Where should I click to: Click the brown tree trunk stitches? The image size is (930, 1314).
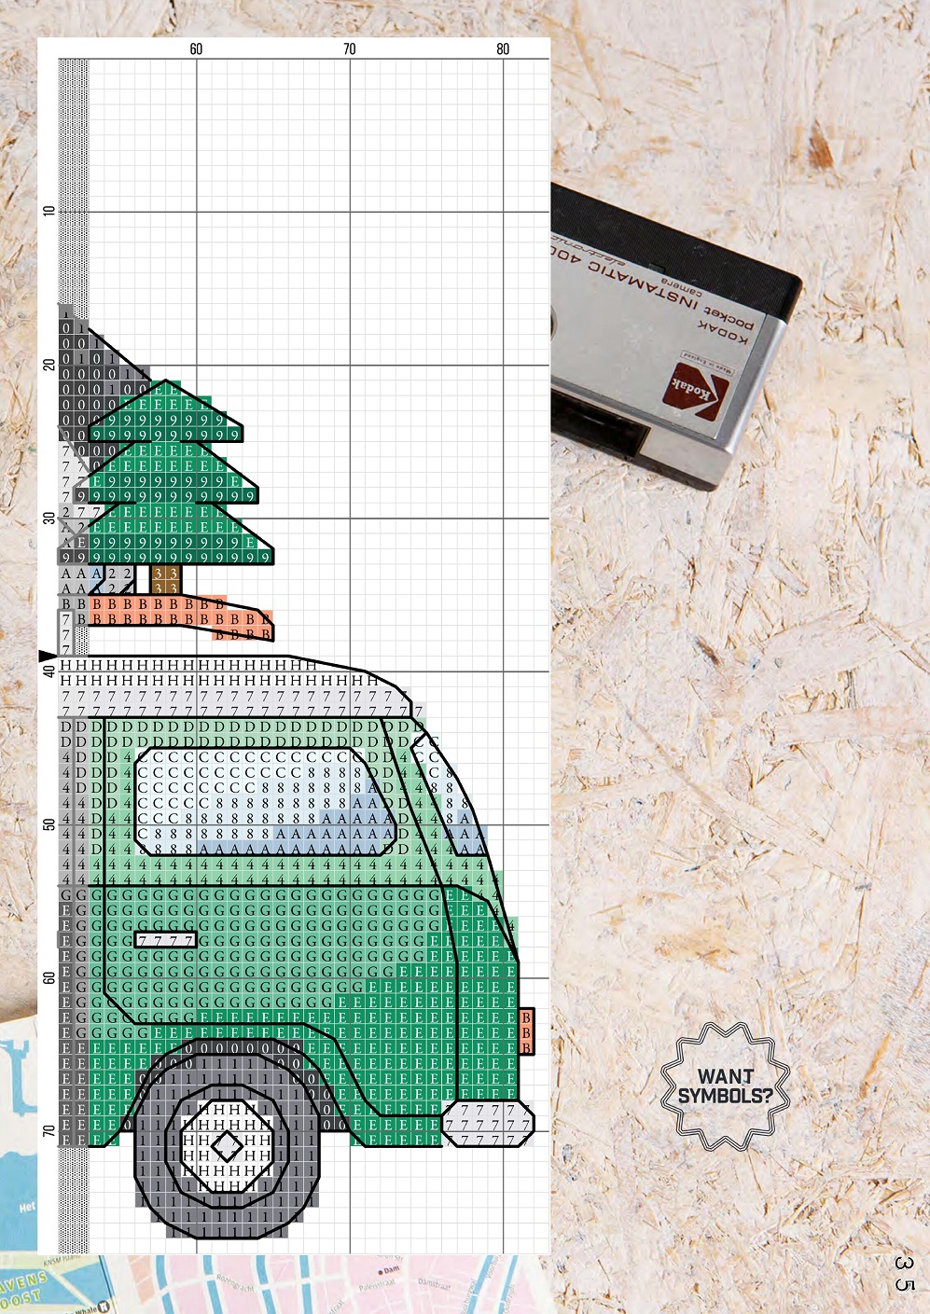(x=166, y=580)
